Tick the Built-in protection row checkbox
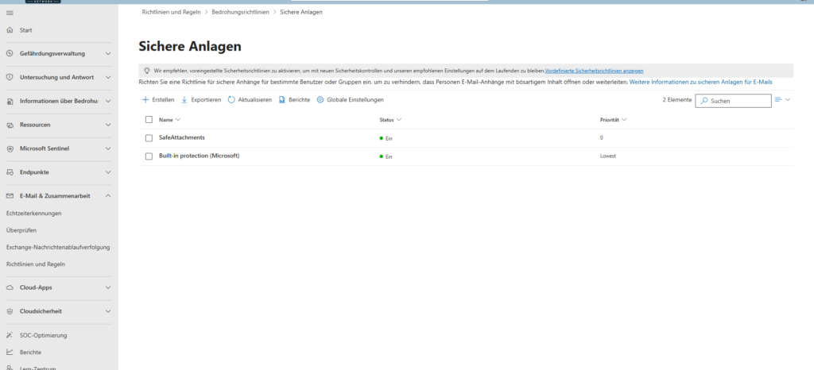This screenshot has width=814, height=370. [x=149, y=156]
